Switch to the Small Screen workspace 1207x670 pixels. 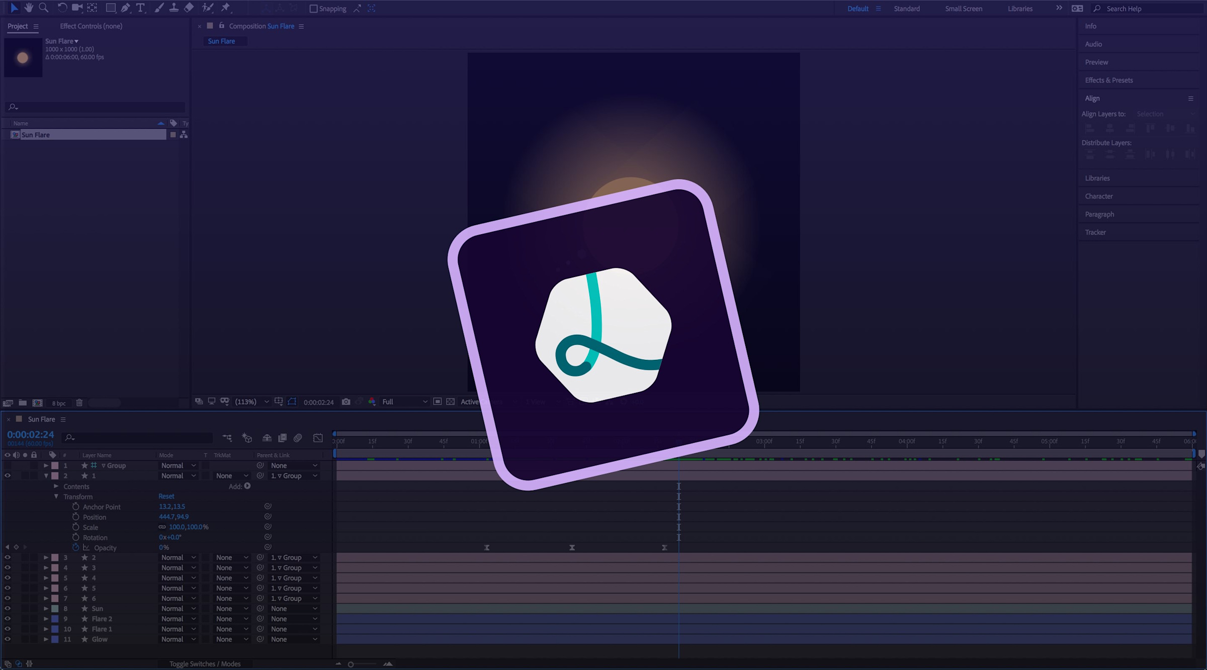[x=963, y=9]
